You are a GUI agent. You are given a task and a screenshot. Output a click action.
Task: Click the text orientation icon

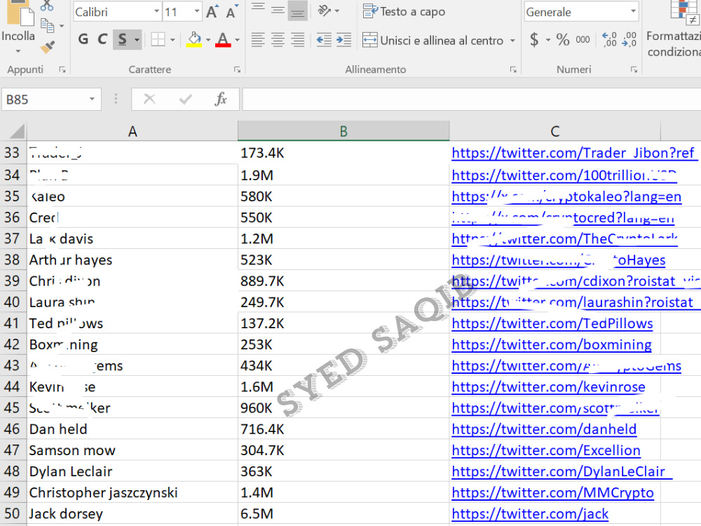pos(325,11)
